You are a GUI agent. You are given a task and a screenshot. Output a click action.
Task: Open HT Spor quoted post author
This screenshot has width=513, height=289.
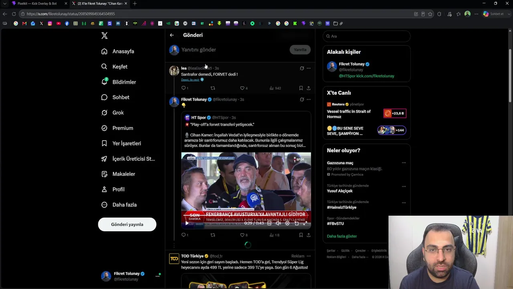coord(198,118)
